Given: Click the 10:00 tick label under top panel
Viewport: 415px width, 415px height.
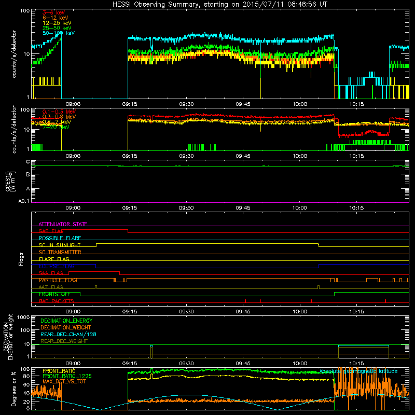Looking at the screenshot, I should [x=300, y=104].
